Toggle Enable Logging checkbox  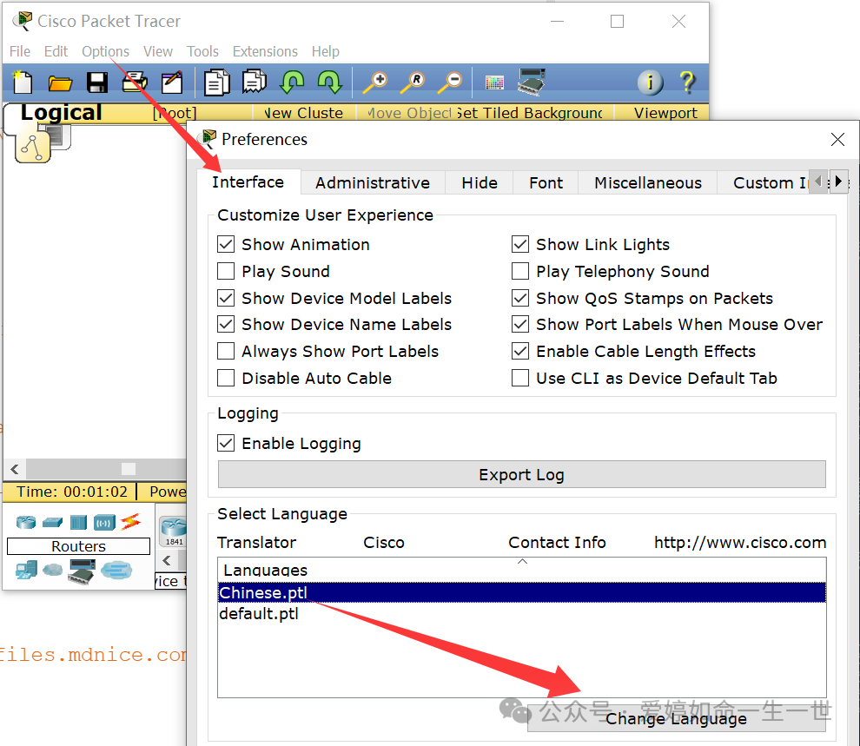coord(226,443)
